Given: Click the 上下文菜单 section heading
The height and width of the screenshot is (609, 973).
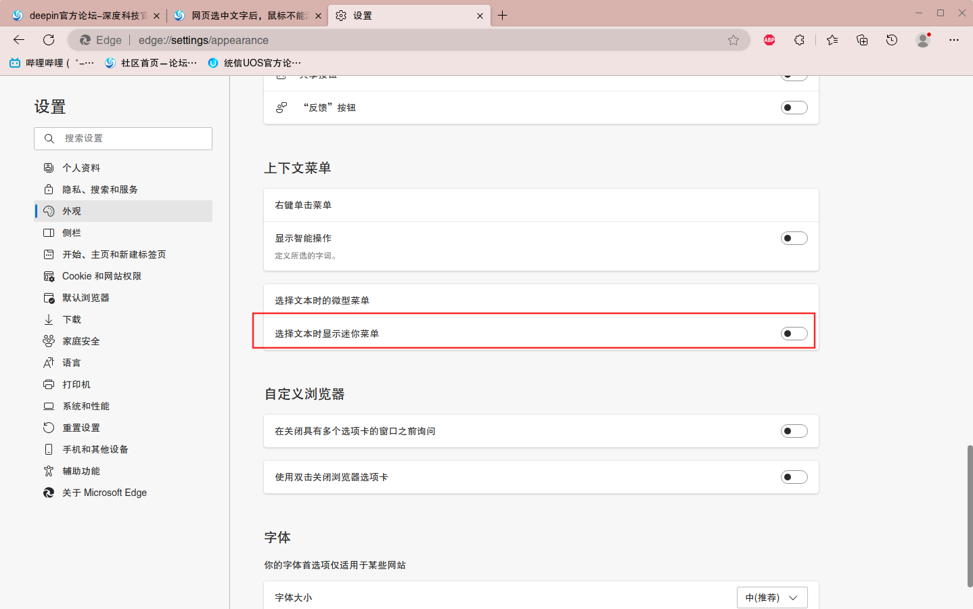Looking at the screenshot, I should (x=298, y=168).
